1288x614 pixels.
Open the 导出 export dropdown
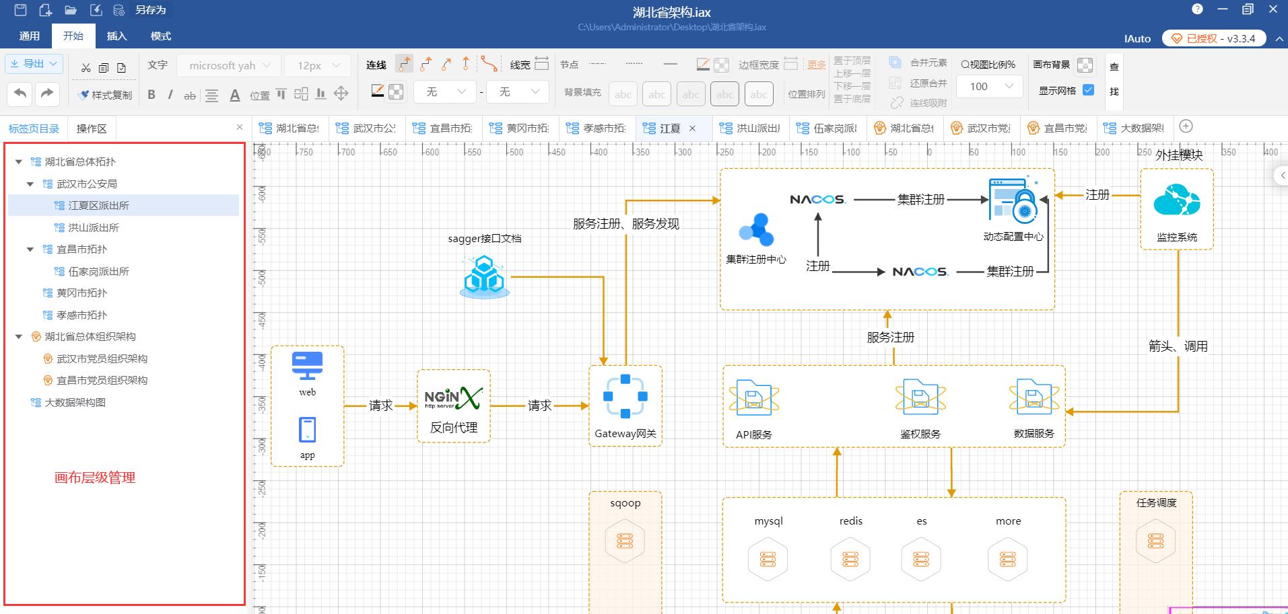coord(34,64)
